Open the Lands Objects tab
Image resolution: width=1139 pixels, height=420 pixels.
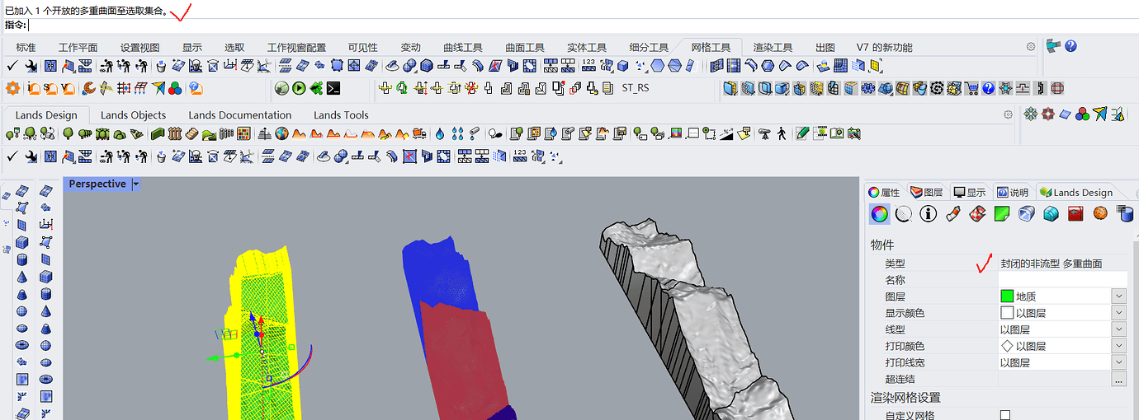pyautogui.click(x=133, y=115)
